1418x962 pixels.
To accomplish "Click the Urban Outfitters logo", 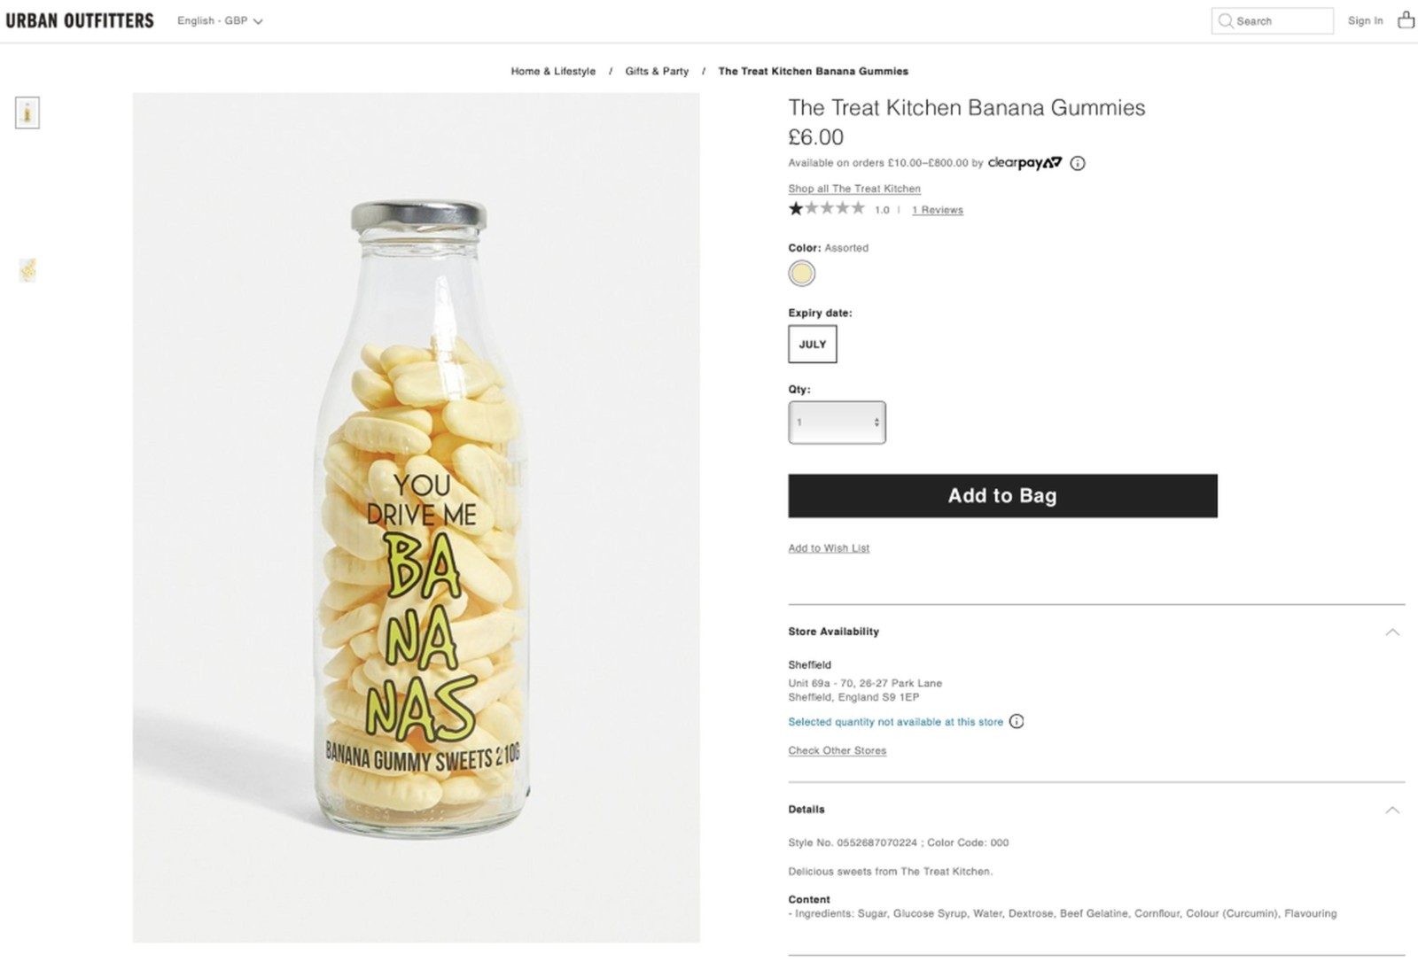I will point(80,20).
